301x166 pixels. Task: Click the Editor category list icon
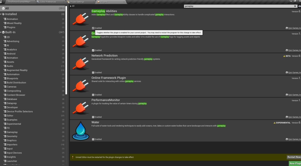click(5, 116)
